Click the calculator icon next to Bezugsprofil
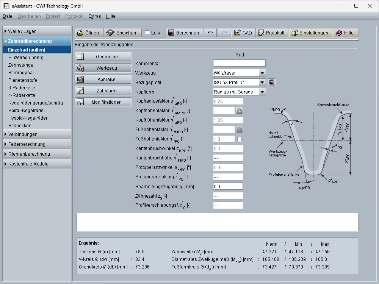This screenshot has height=284, width=379. click(x=272, y=82)
